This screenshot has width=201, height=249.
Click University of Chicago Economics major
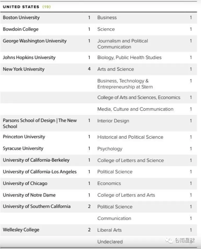point(109,183)
